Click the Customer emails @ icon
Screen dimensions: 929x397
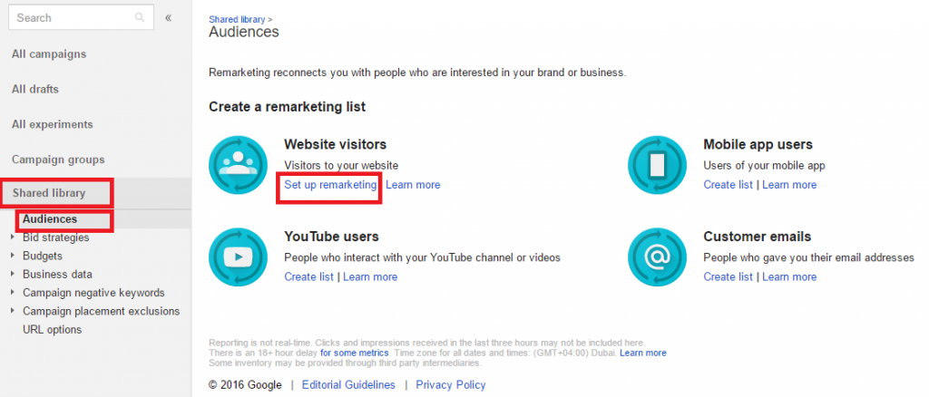657,257
